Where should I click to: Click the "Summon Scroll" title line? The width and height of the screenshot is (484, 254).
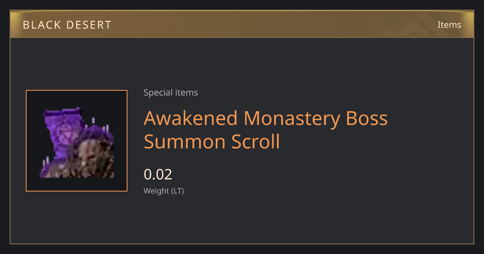click(212, 142)
